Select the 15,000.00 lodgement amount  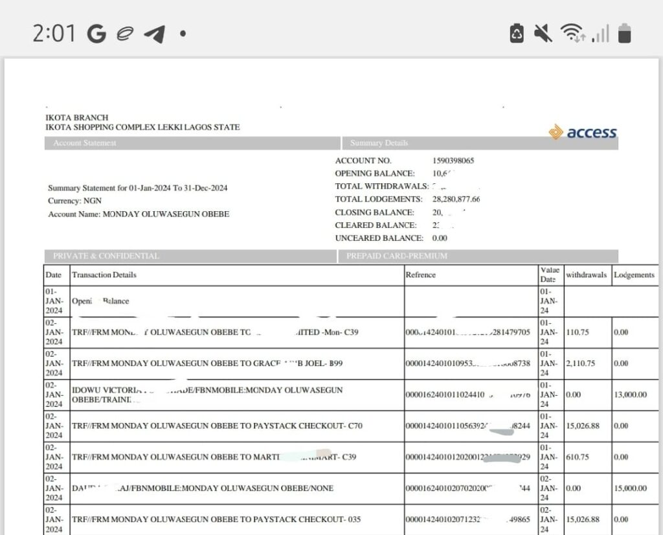(631, 488)
